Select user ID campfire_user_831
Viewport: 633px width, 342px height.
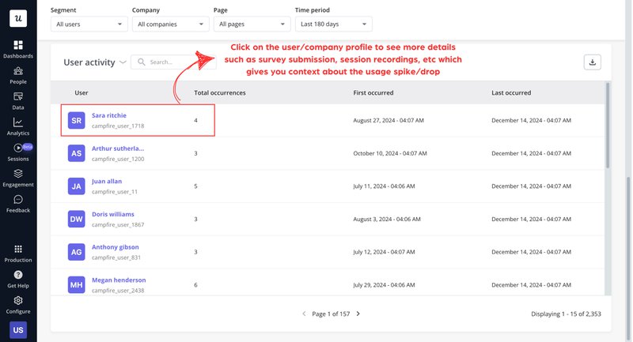[116, 257]
